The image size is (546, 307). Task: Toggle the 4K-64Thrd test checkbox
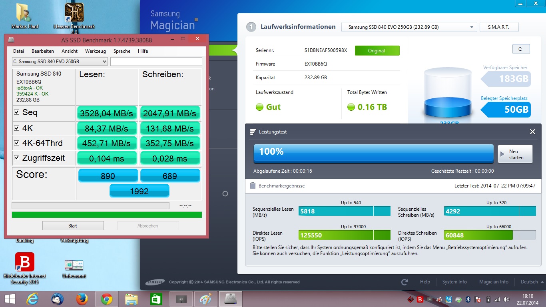tap(17, 143)
